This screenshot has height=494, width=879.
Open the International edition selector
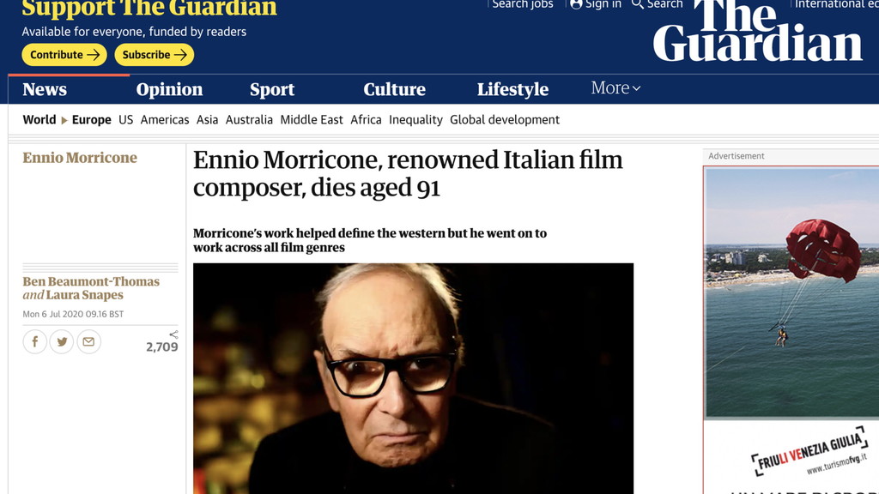tap(836, 4)
